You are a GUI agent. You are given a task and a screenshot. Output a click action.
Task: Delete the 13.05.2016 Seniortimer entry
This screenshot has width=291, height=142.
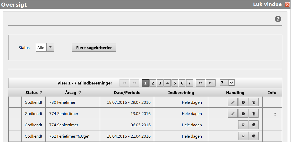pyautogui.click(x=253, y=113)
